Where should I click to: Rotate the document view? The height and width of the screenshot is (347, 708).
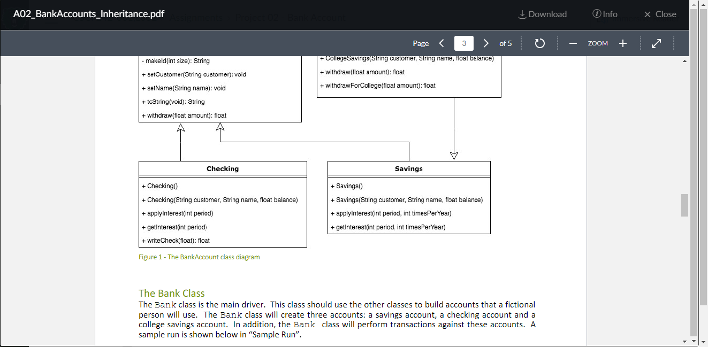point(540,43)
